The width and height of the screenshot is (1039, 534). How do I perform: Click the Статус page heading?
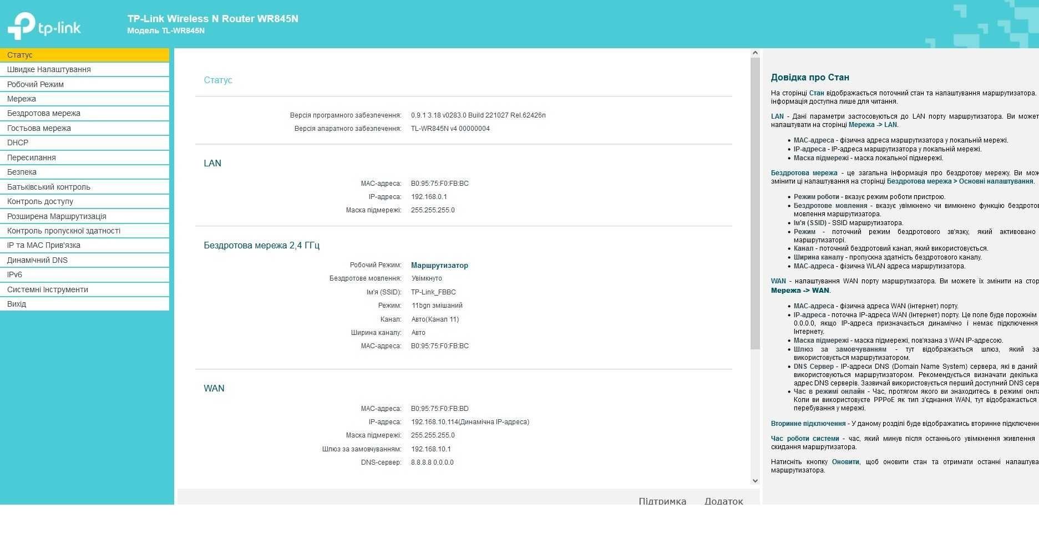pyautogui.click(x=218, y=80)
